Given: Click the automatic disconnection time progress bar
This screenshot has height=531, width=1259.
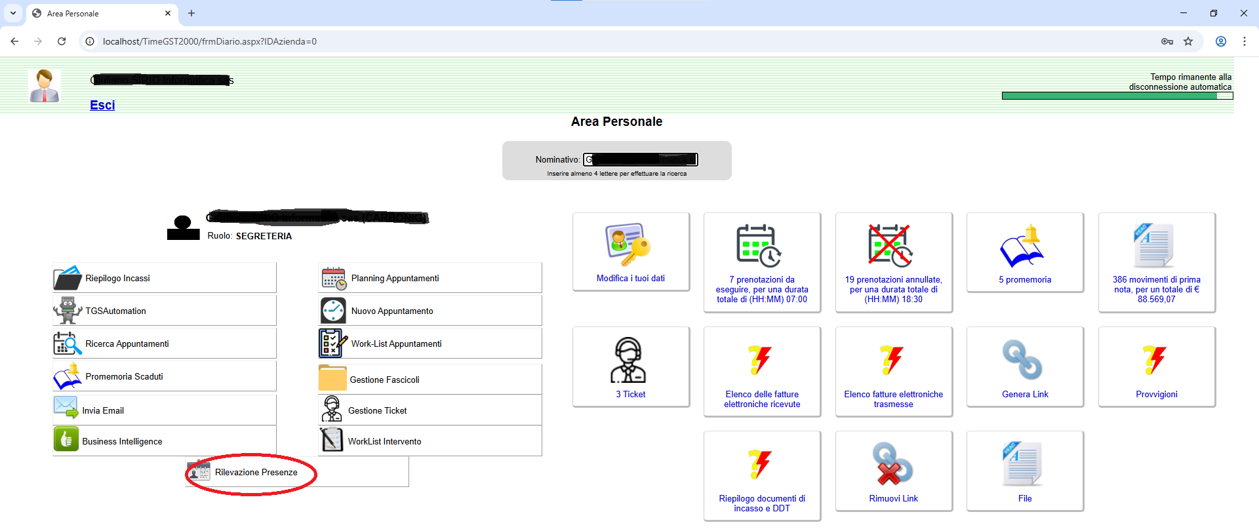Looking at the screenshot, I should click(1117, 96).
